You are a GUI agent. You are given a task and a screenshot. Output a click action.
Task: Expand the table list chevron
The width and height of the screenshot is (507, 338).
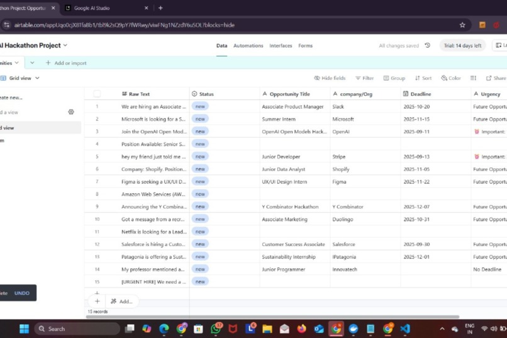point(32,63)
